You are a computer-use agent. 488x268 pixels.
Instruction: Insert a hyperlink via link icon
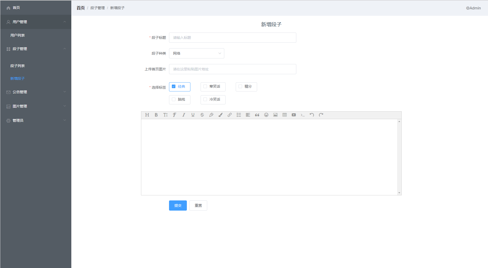[x=230, y=115]
